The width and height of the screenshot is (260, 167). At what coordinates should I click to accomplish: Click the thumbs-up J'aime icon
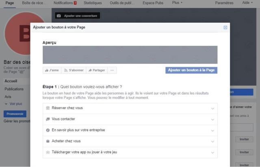tap(47, 70)
